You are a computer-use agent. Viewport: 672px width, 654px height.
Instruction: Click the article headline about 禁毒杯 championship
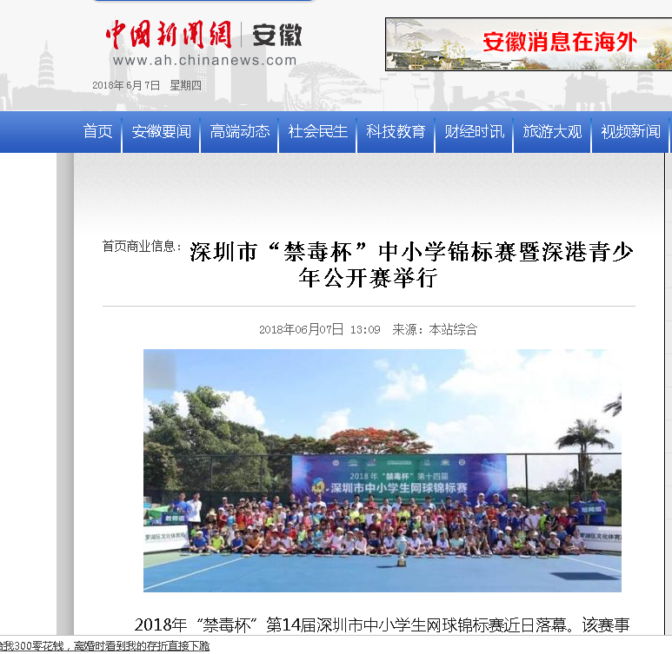(x=411, y=265)
